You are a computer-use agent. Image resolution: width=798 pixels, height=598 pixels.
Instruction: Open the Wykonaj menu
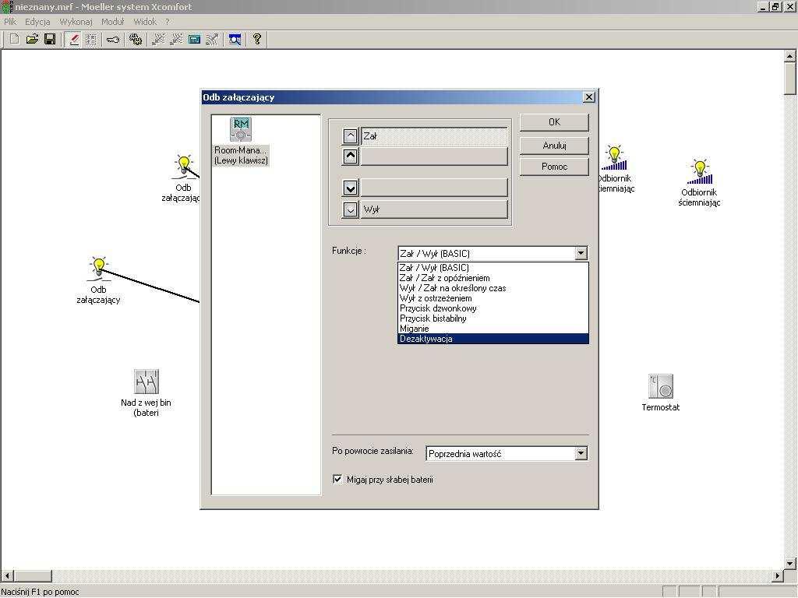tap(76, 22)
